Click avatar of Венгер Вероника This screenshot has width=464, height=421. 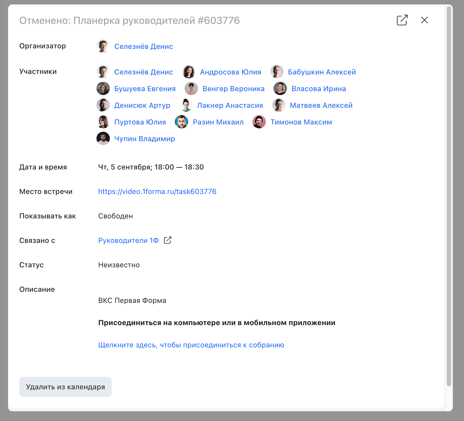point(191,88)
